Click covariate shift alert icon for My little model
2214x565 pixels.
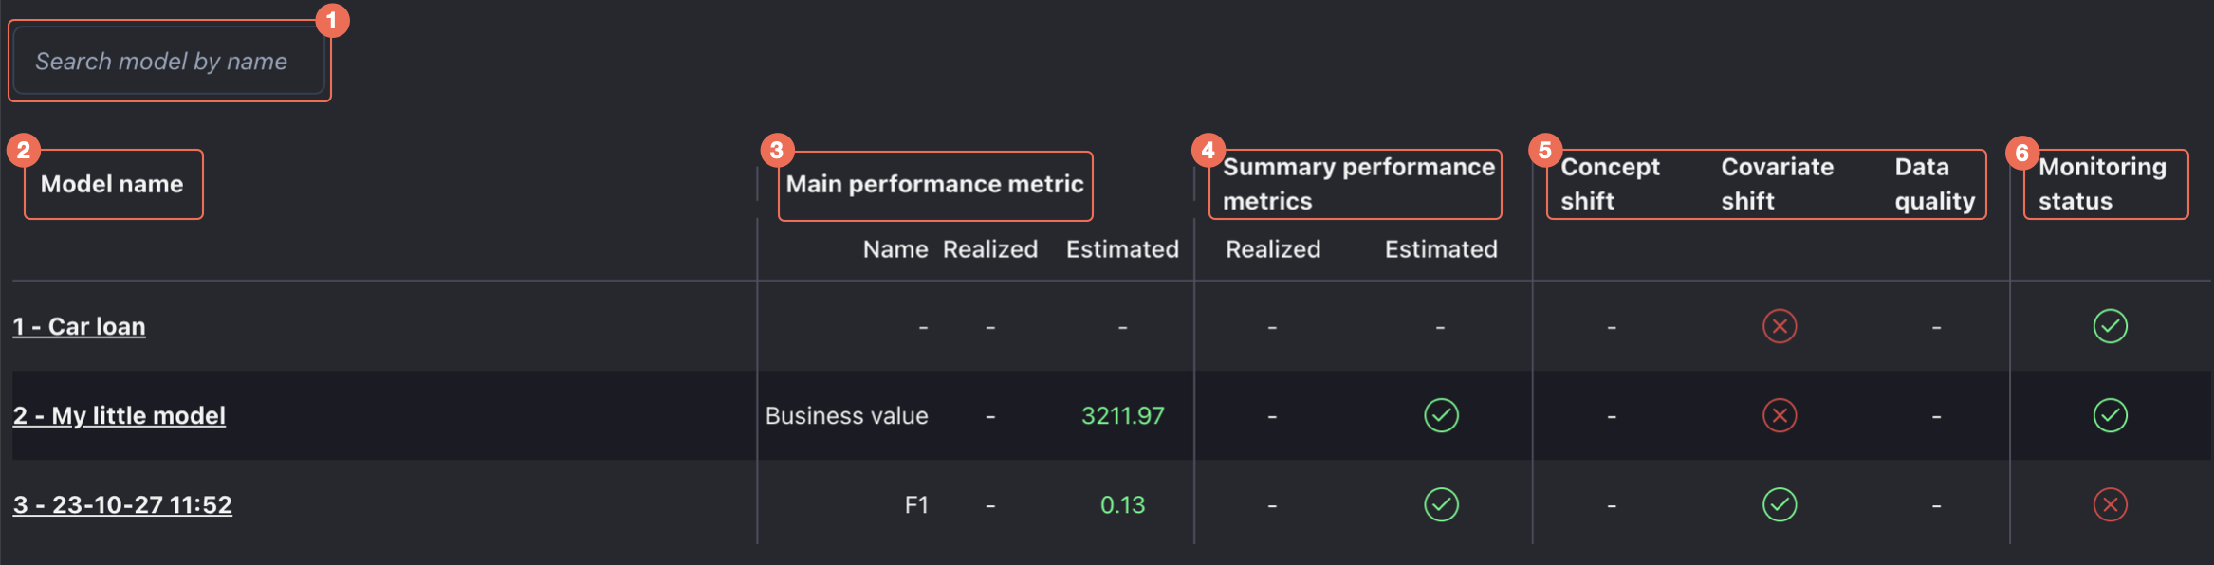pyautogui.click(x=1779, y=415)
